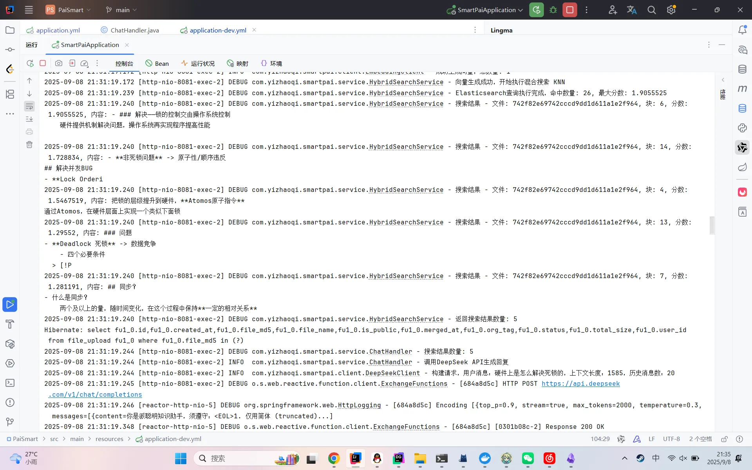This screenshot has height=470, width=752.
Task: Clear console output with trash icon
Action: (x=29, y=145)
